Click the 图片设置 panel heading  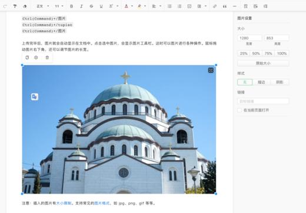(244, 18)
